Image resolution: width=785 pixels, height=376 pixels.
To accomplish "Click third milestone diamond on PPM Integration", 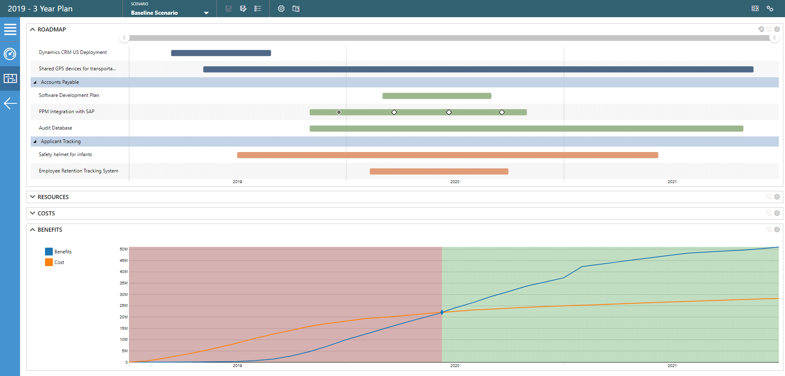I will pos(449,112).
